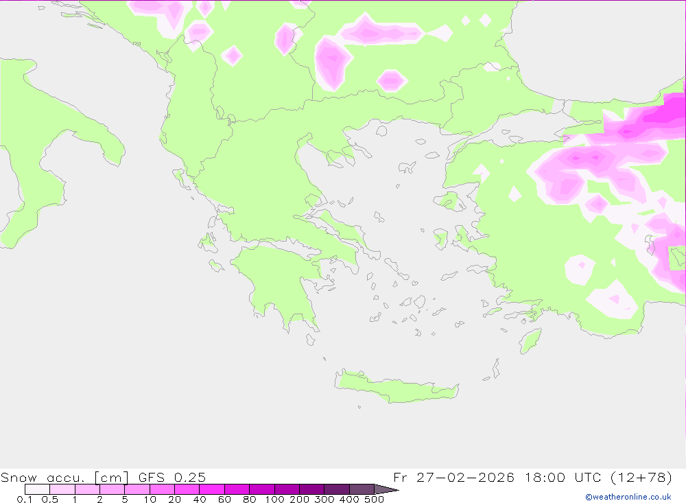This screenshot has height=503, width=686.
Task: Click the over-500 arrow tip of the legend
Action: coord(386,489)
